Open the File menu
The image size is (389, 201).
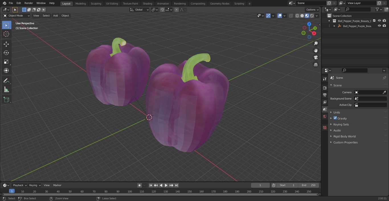click(x=11, y=3)
